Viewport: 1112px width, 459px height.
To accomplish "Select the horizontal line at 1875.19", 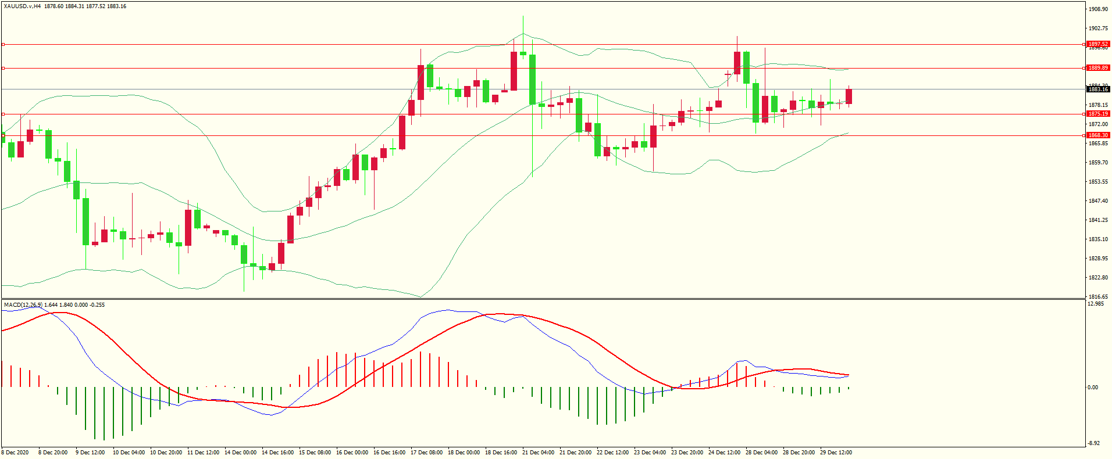I will click(544, 114).
